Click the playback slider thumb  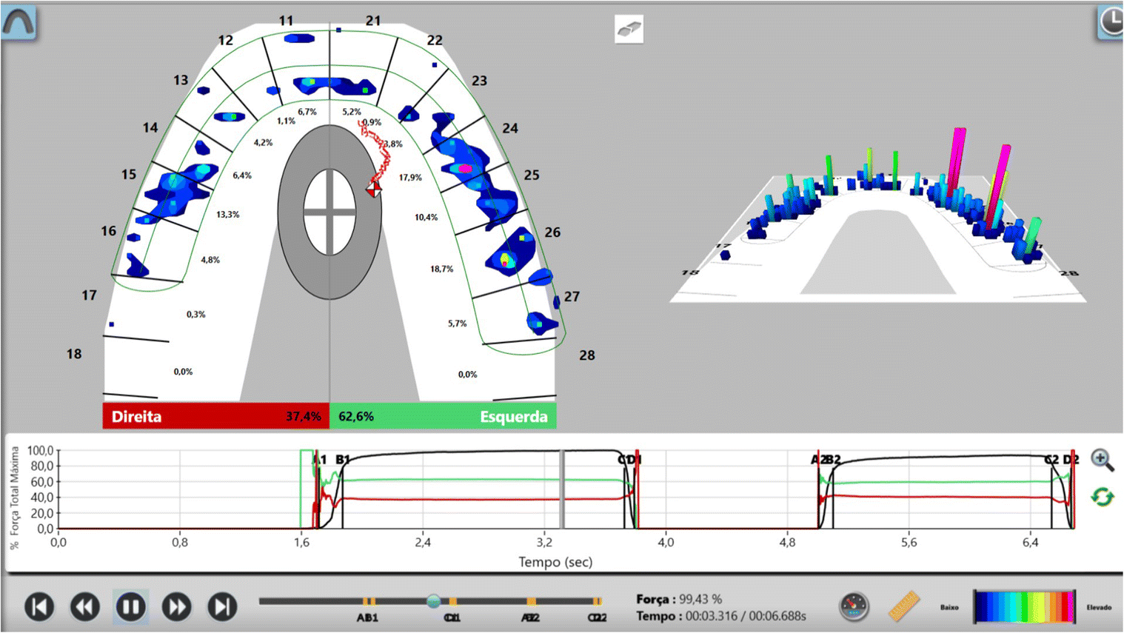click(433, 601)
